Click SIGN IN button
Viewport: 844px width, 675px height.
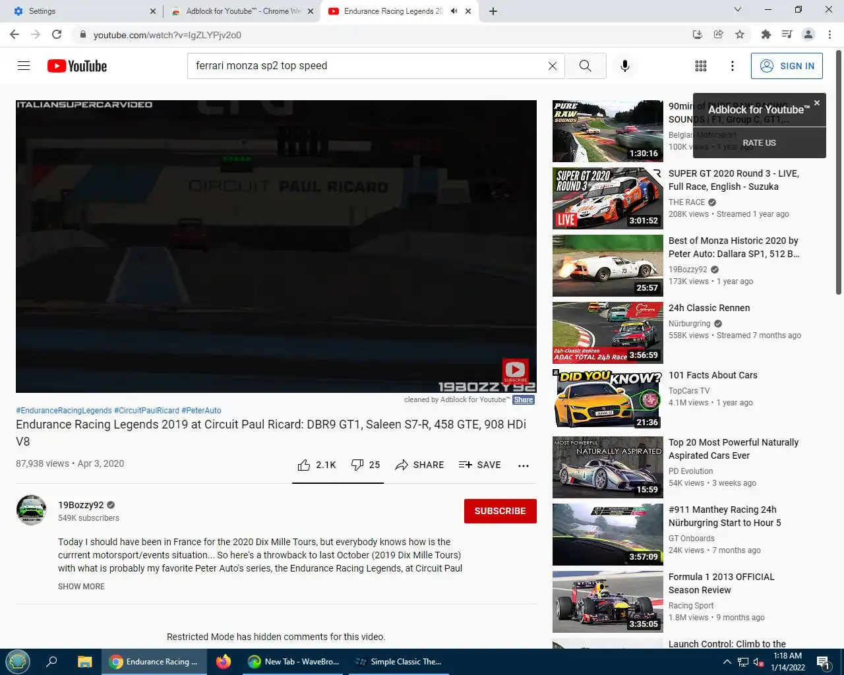[x=787, y=66]
